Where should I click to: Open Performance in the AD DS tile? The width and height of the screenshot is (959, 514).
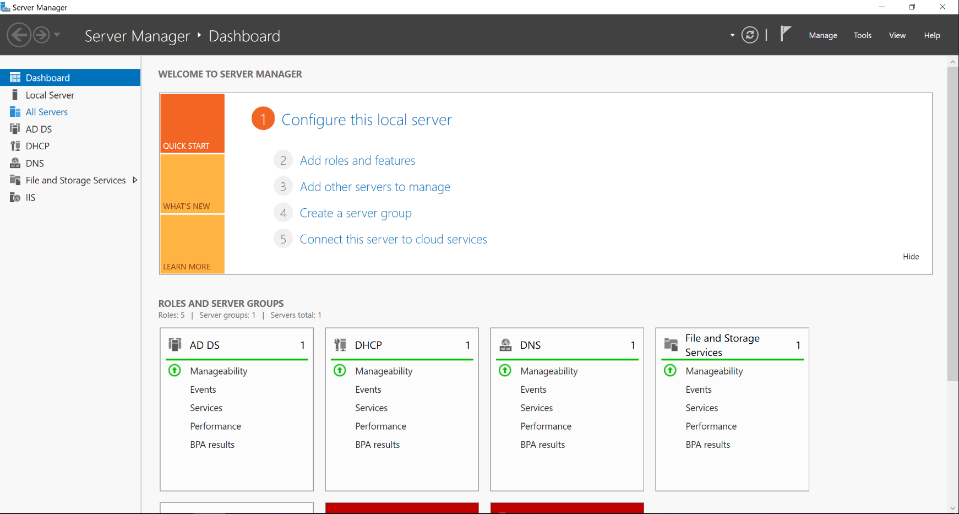216,426
